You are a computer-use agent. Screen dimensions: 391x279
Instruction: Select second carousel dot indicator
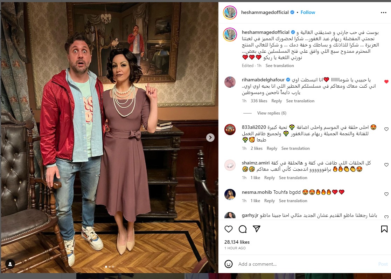[110, 266]
